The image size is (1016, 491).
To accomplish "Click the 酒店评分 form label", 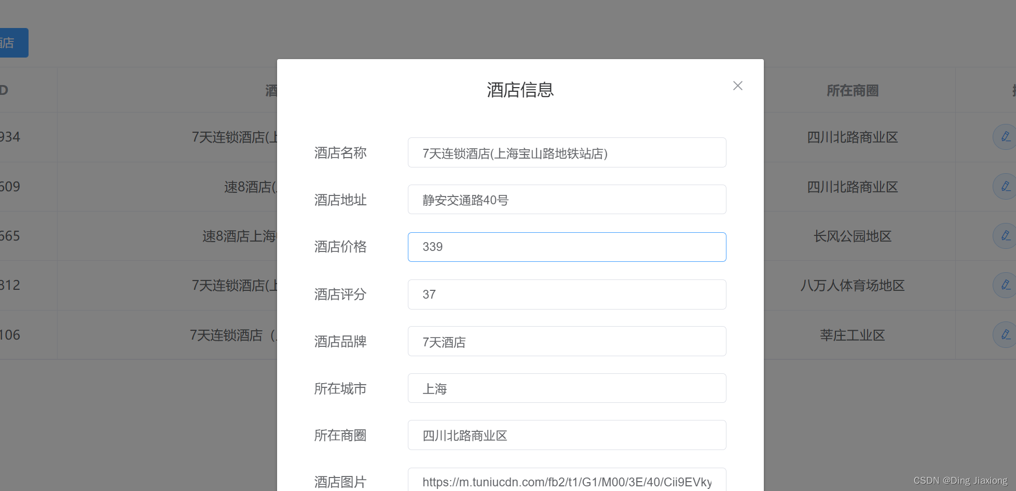I will coord(340,294).
